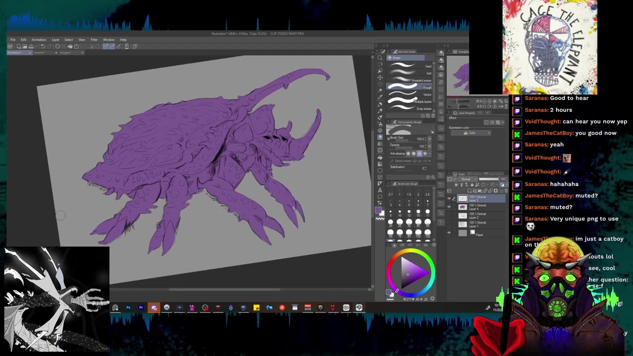The image size is (633, 356).
Task: Click the New document icon in command bar
Action: pyautogui.click(x=19, y=46)
